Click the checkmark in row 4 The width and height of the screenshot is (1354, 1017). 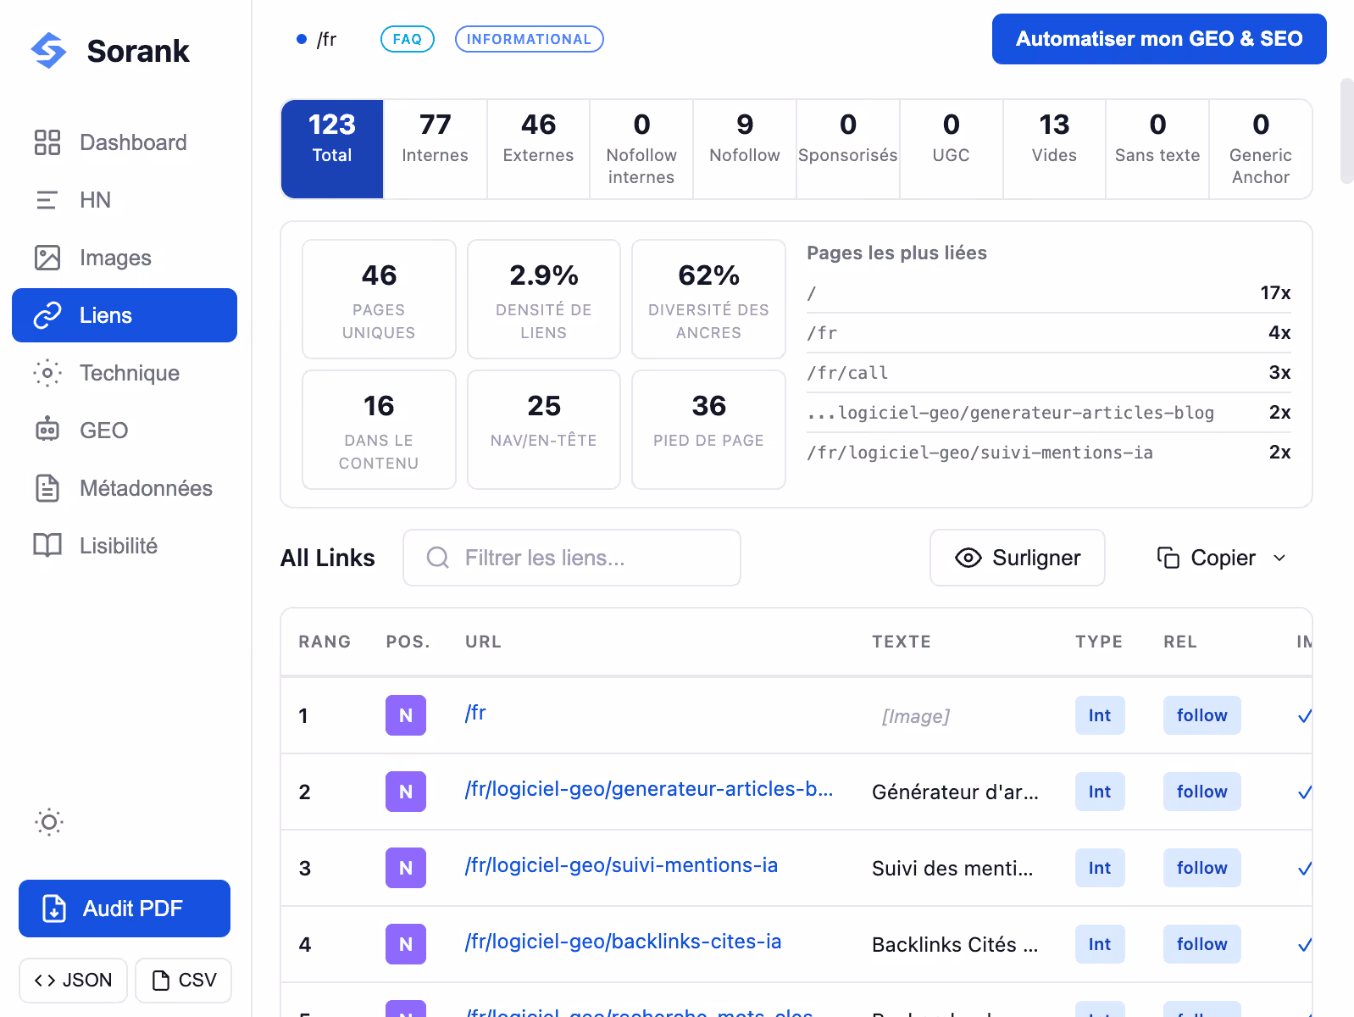tap(1305, 945)
